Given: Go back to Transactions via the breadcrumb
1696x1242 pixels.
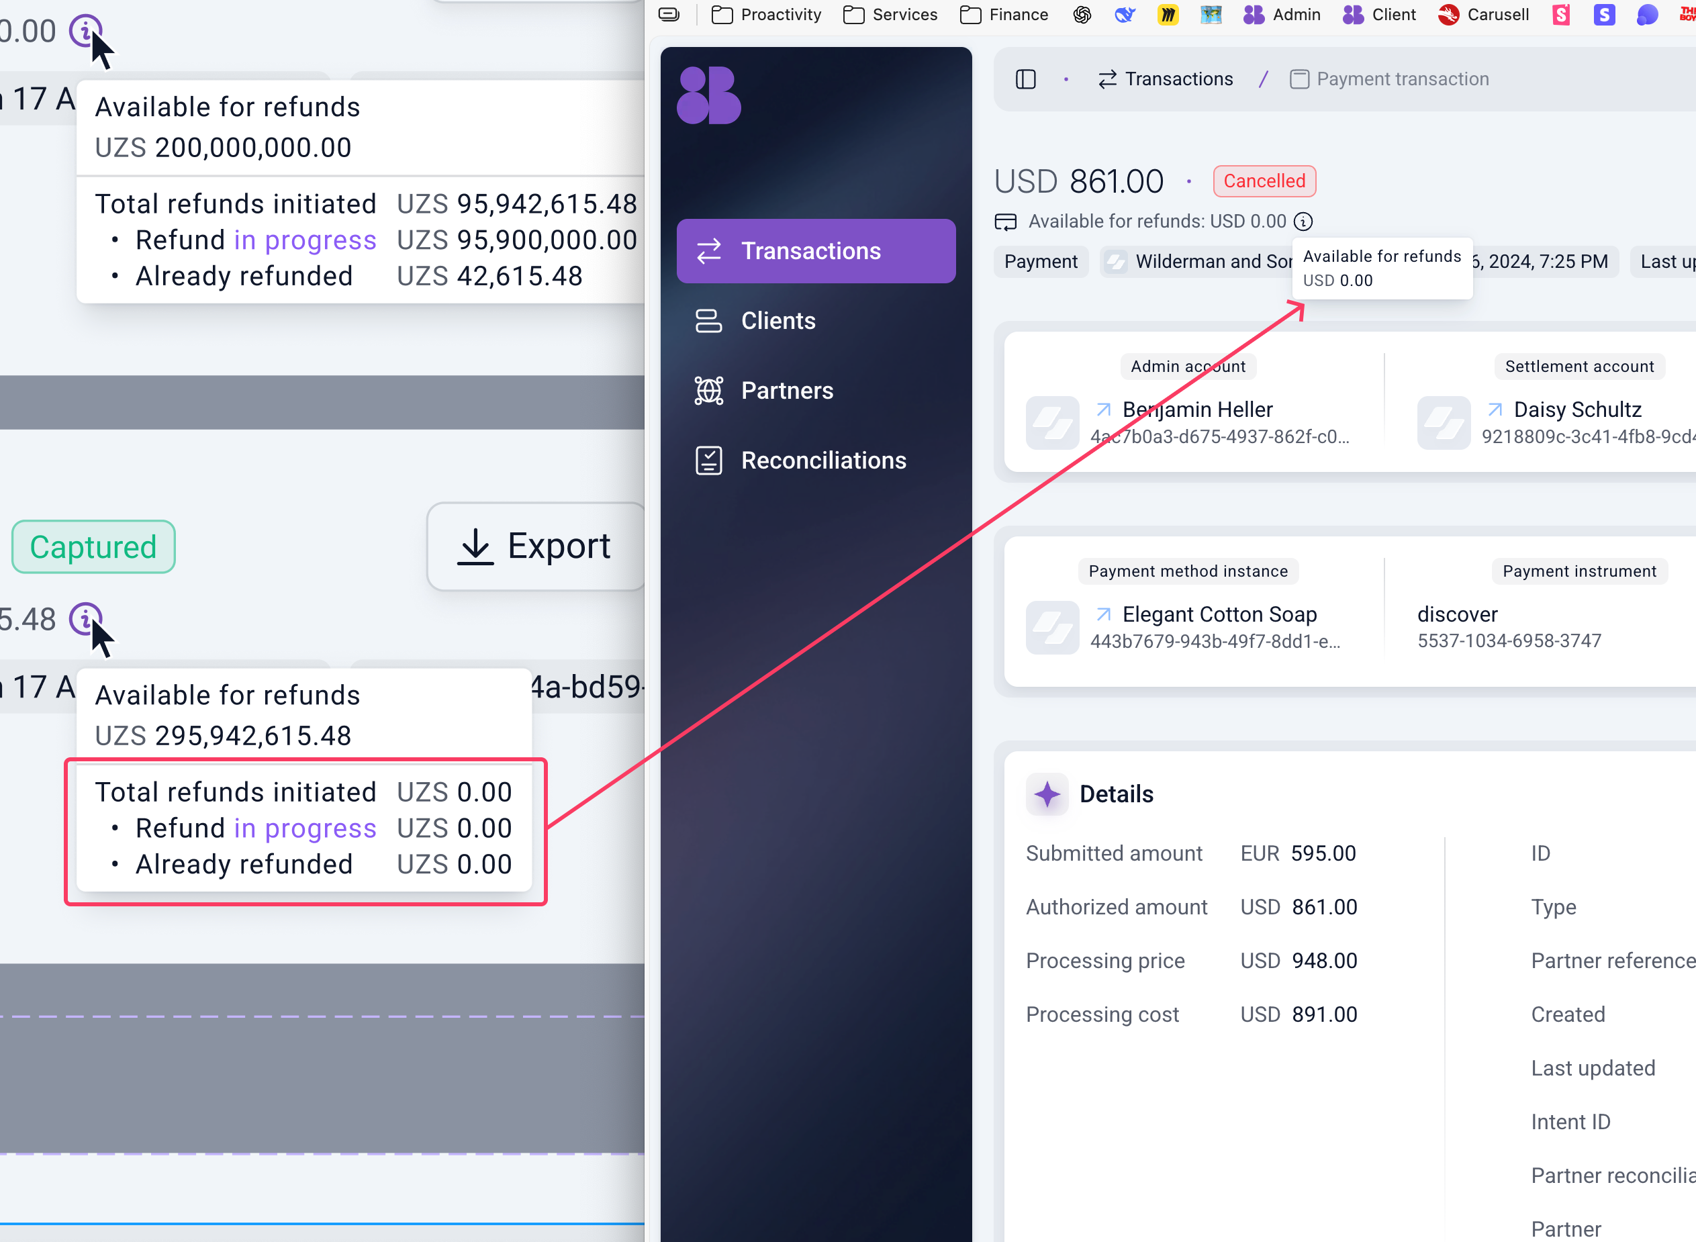Looking at the screenshot, I should (x=1166, y=79).
